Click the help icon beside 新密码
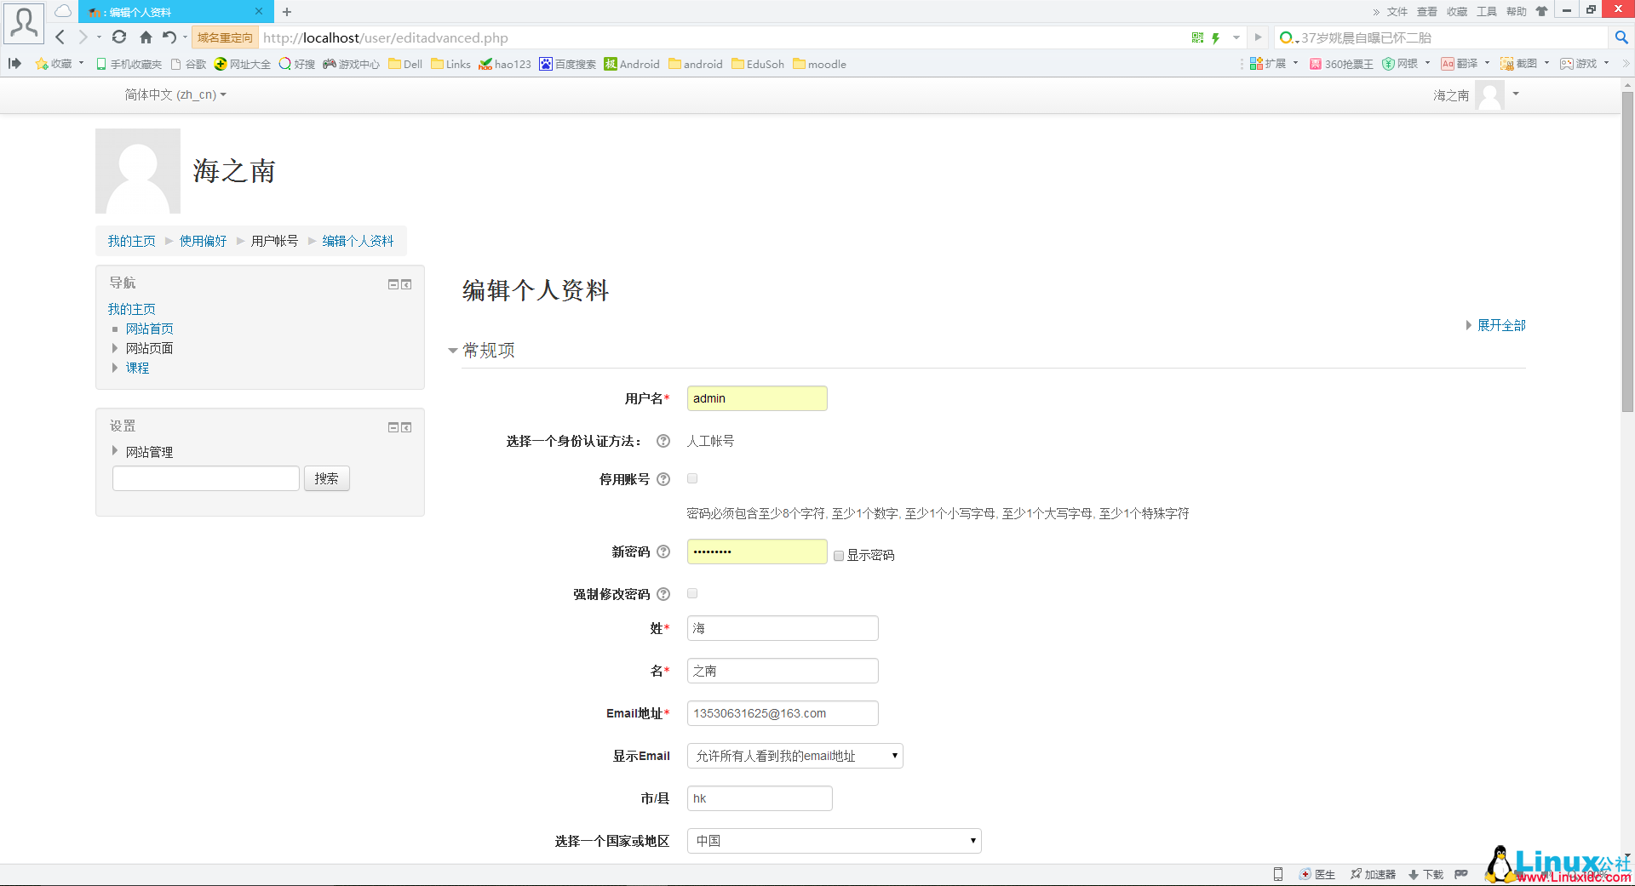Image resolution: width=1635 pixels, height=886 pixels. click(663, 552)
